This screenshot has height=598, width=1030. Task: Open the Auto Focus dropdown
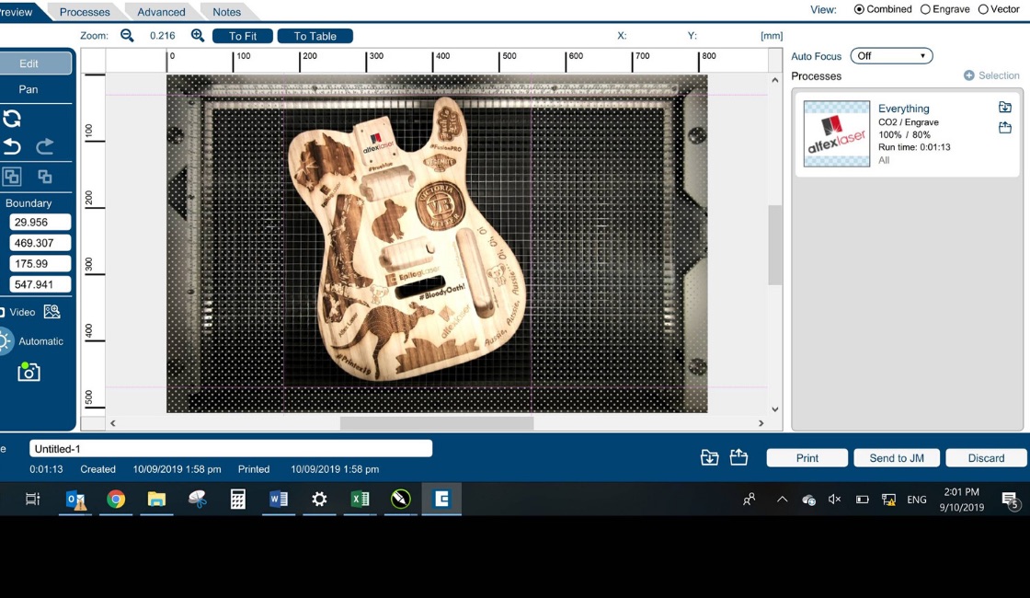coord(891,56)
